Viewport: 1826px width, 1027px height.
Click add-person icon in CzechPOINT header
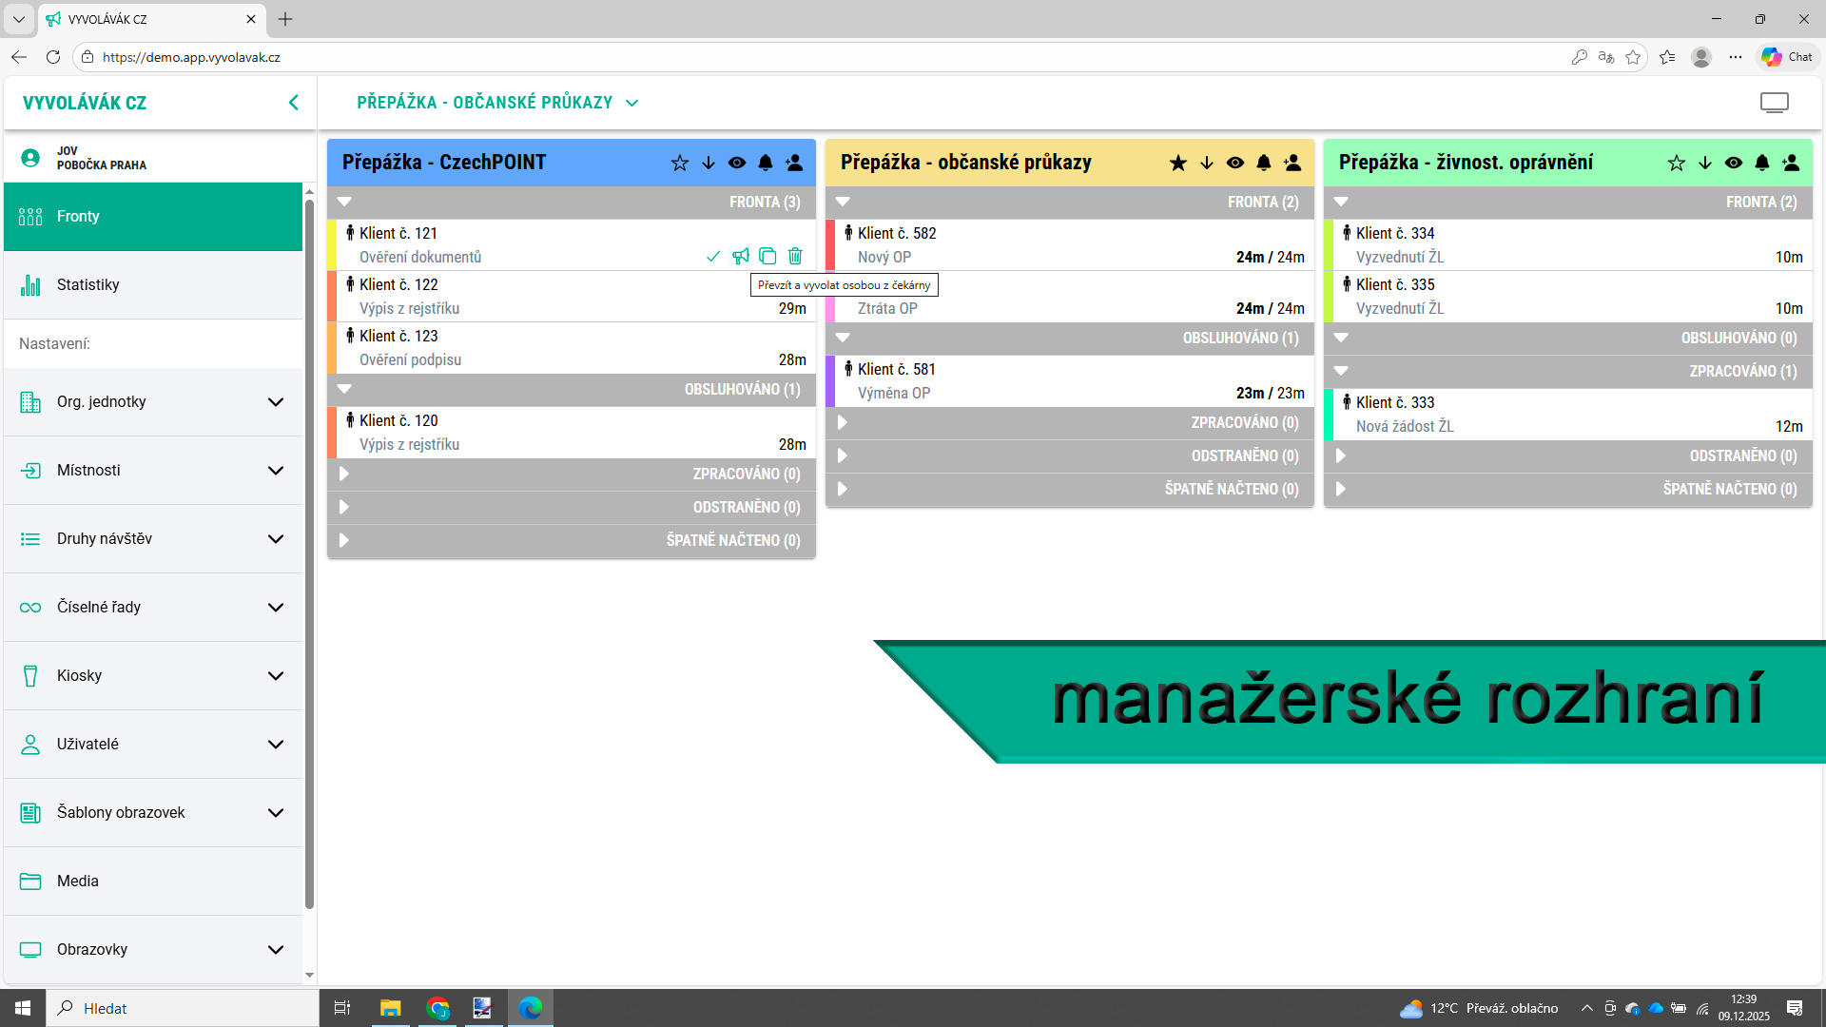pyautogui.click(x=794, y=163)
